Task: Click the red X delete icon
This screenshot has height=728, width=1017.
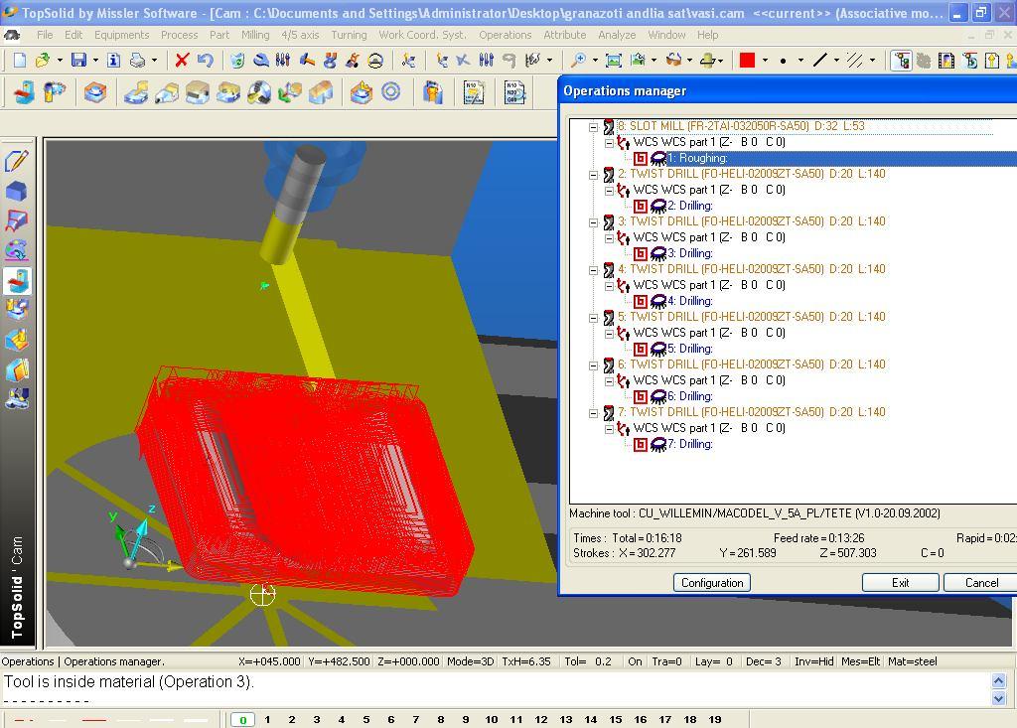Action: 182,61
